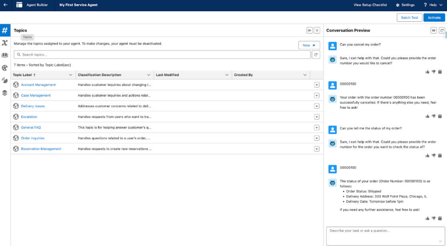Open Topic Label column dropdown chevron
This screenshot has height=246, width=447.
point(71,75)
